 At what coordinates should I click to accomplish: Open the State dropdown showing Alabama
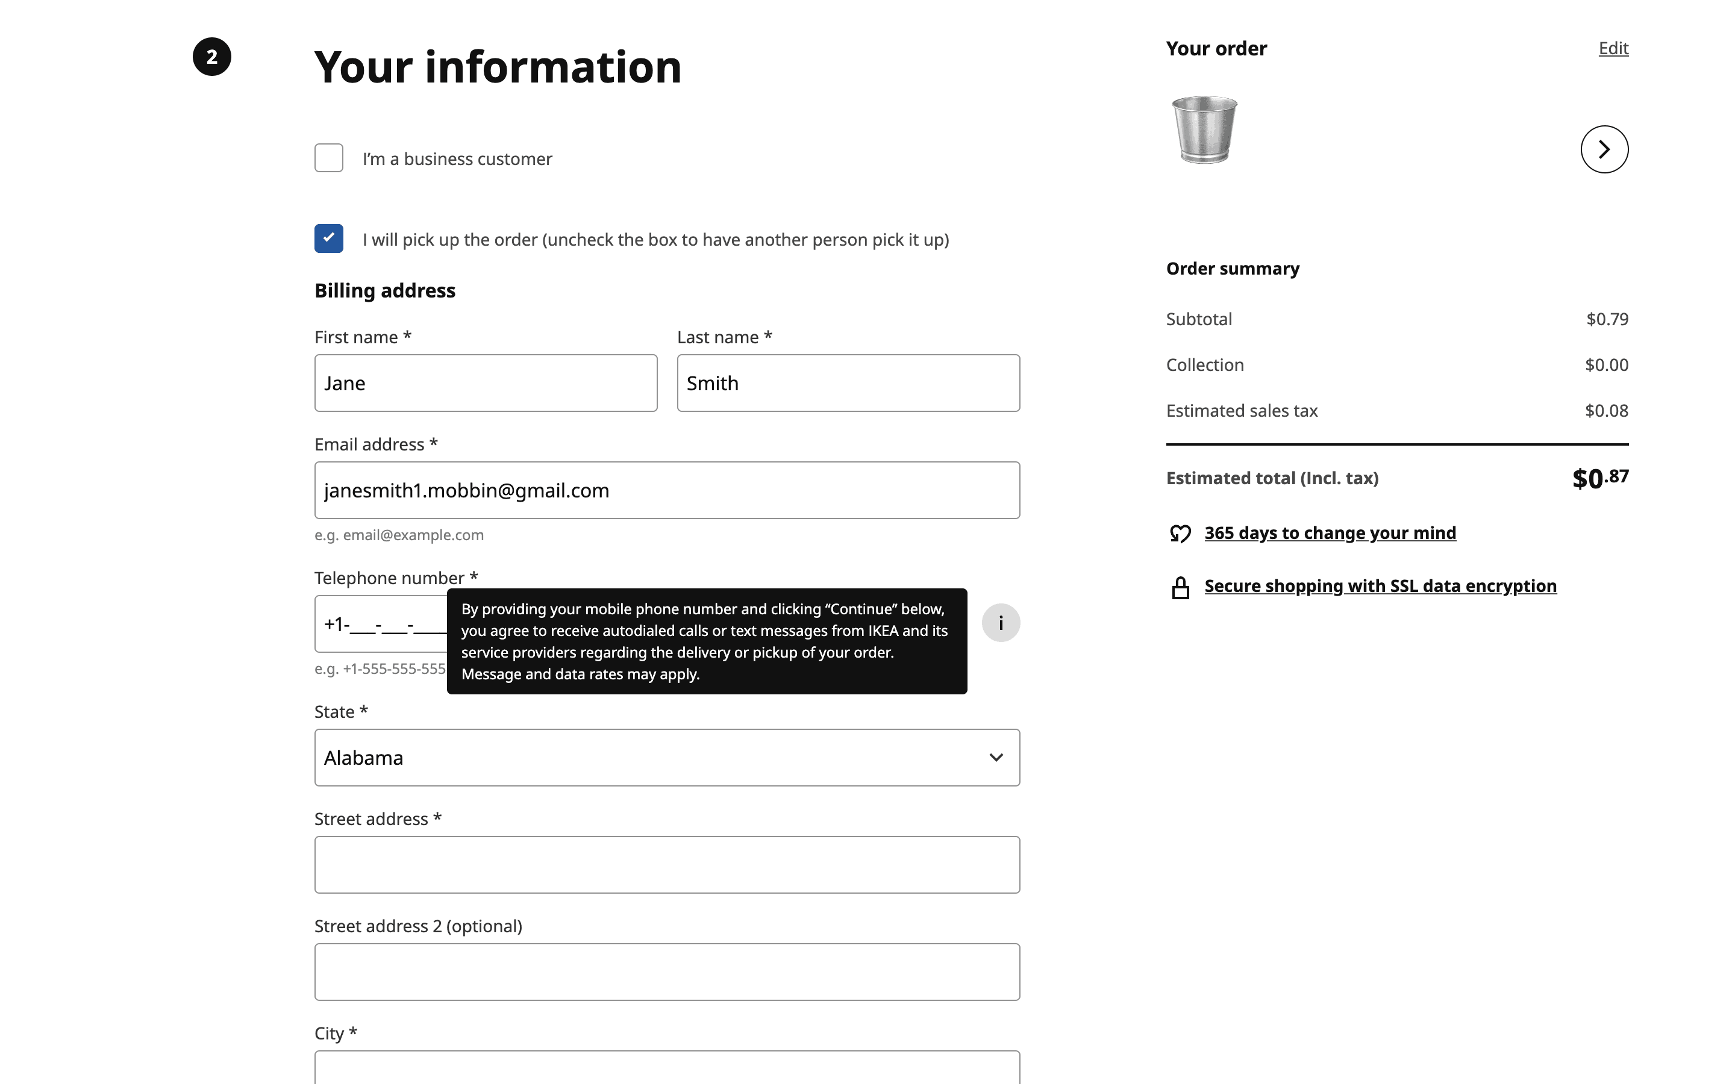click(x=645, y=758)
